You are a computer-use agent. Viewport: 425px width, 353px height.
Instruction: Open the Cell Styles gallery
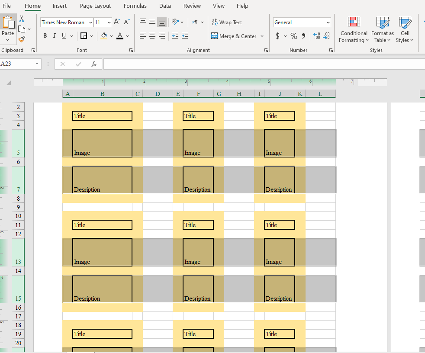(405, 30)
